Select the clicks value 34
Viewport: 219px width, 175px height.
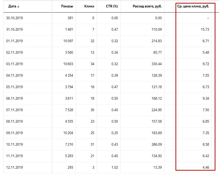(92, 64)
